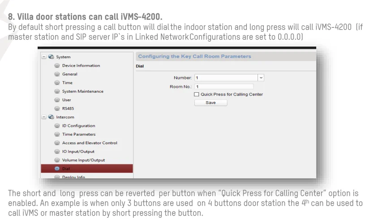Open Device Information settings
This screenshot has width=374, height=224.
click(81, 65)
